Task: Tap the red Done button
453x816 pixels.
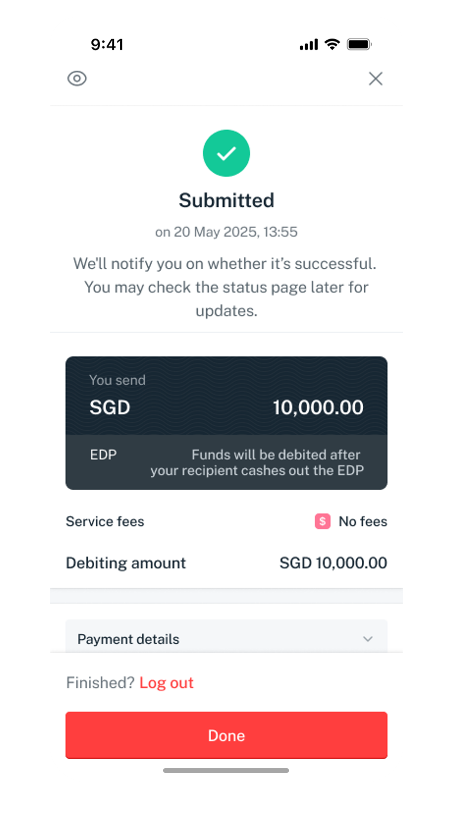Action: (x=226, y=735)
